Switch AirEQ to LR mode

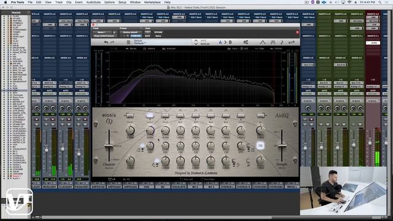coord(112,179)
